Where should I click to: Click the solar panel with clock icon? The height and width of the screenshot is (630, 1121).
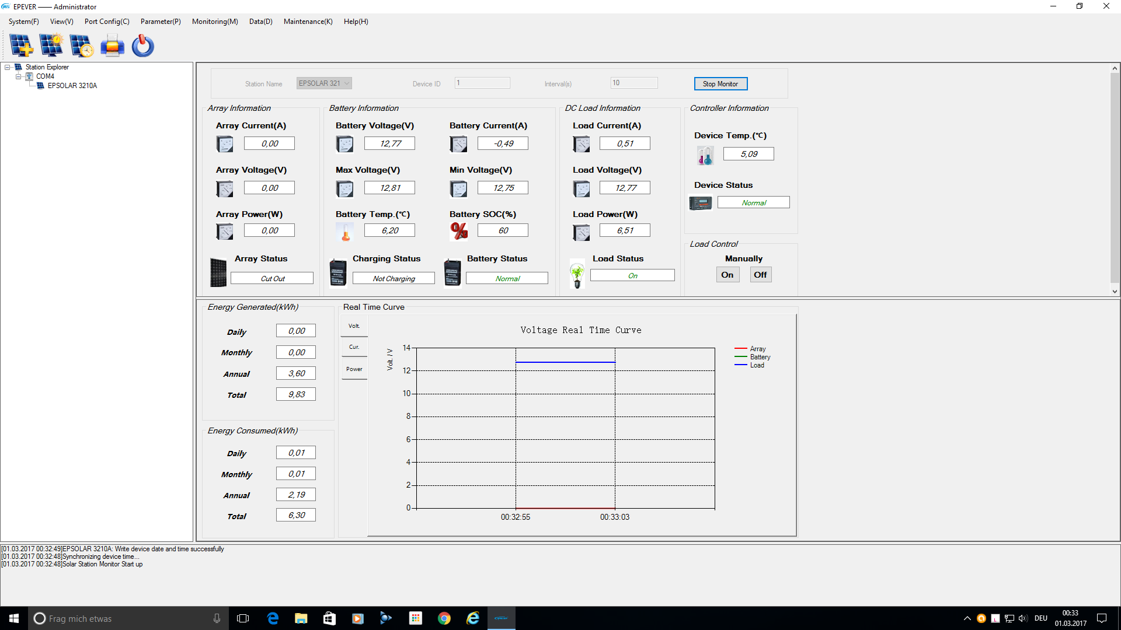(x=81, y=45)
